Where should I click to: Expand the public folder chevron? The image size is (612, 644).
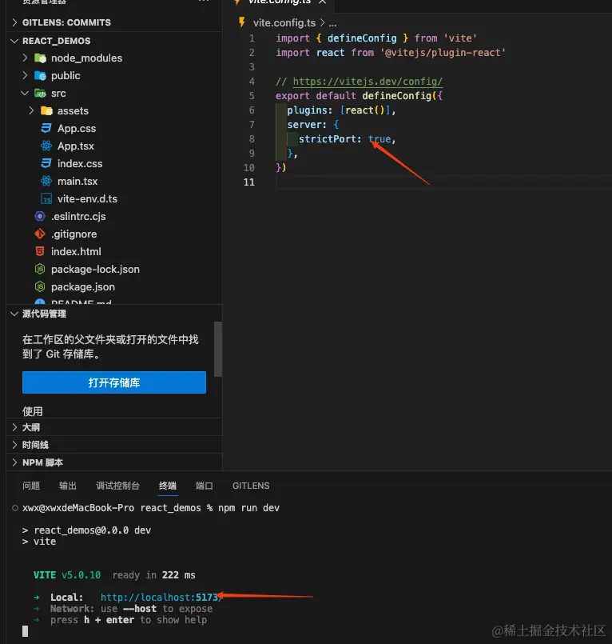coord(25,75)
